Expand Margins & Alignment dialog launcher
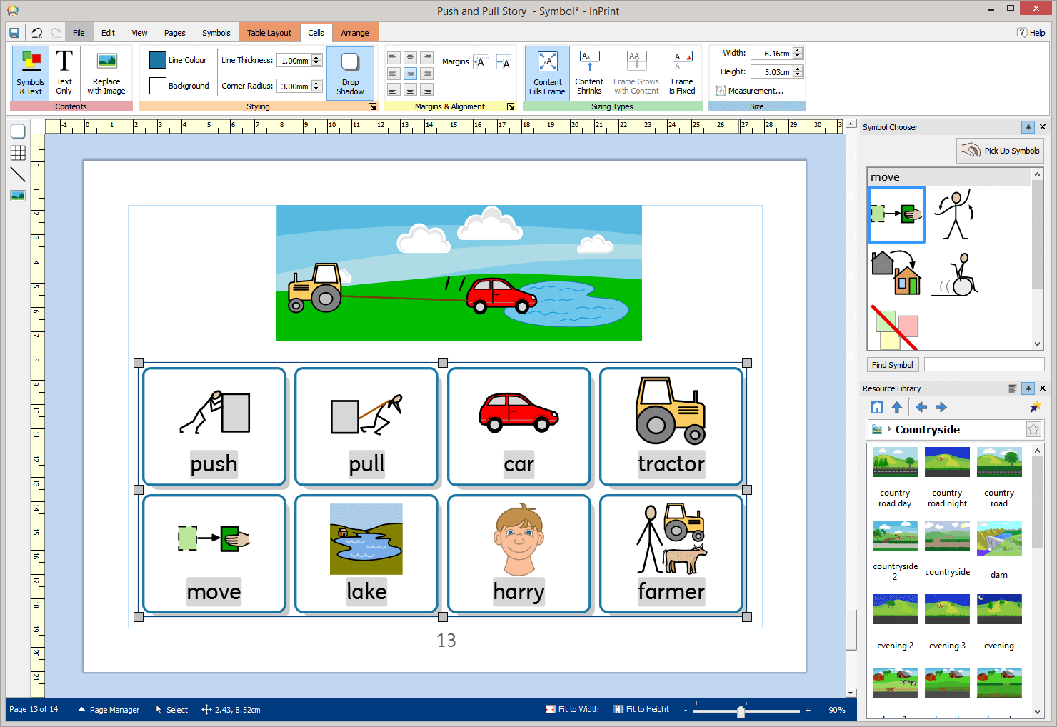Viewport: 1057px width, 727px height. (511, 106)
